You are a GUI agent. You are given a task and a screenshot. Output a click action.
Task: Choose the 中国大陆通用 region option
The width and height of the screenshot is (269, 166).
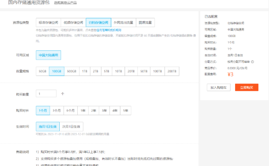click(49, 55)
